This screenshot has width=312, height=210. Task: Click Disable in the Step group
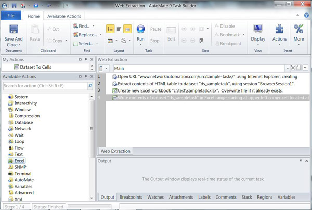point(225,26)
